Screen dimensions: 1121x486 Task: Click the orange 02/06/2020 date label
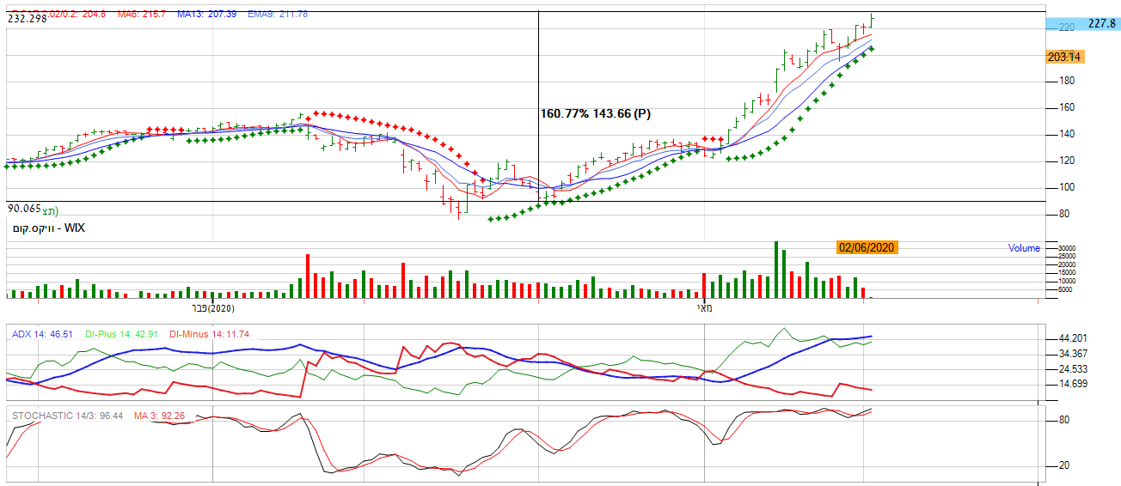point(867,247)
